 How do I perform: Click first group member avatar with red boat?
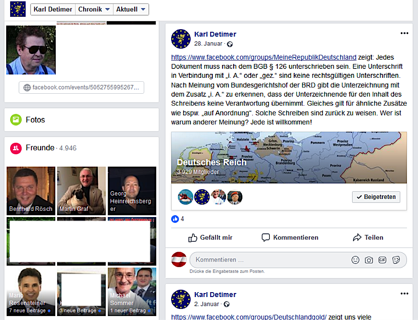[185, 197]
